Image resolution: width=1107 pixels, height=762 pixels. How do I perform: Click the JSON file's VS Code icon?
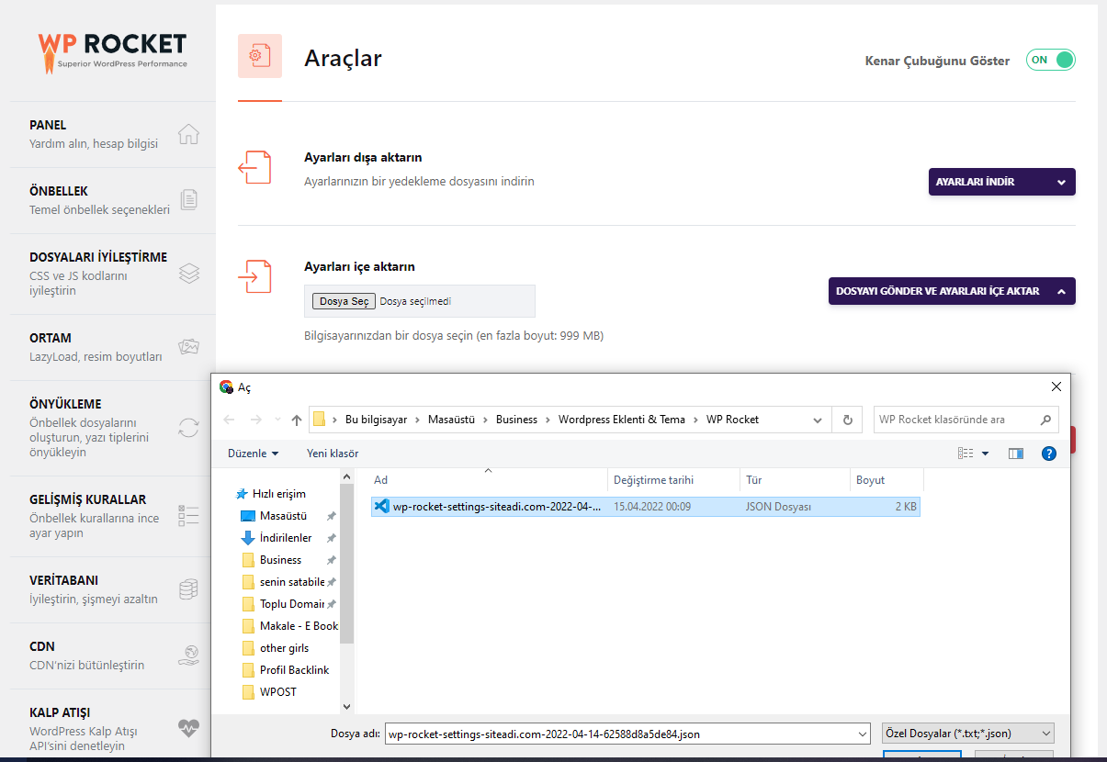[x=382, y=507]
